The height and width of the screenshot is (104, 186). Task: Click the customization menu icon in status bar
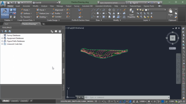pos(184,101)
